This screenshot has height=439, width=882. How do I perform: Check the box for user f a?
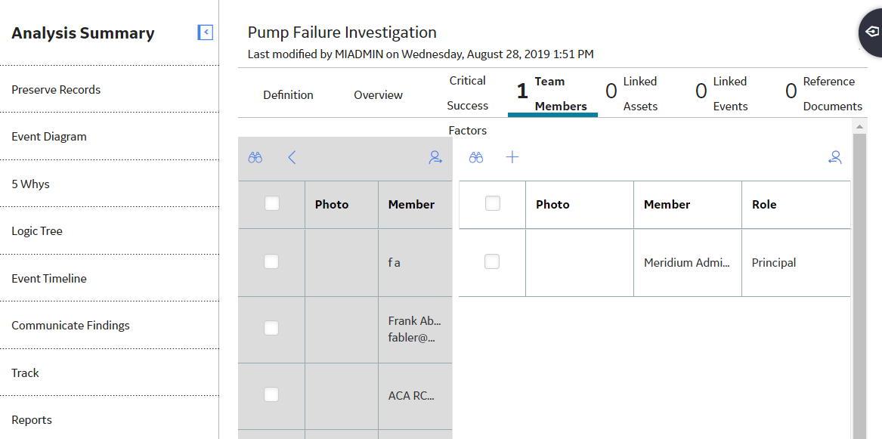coord(271,261)
